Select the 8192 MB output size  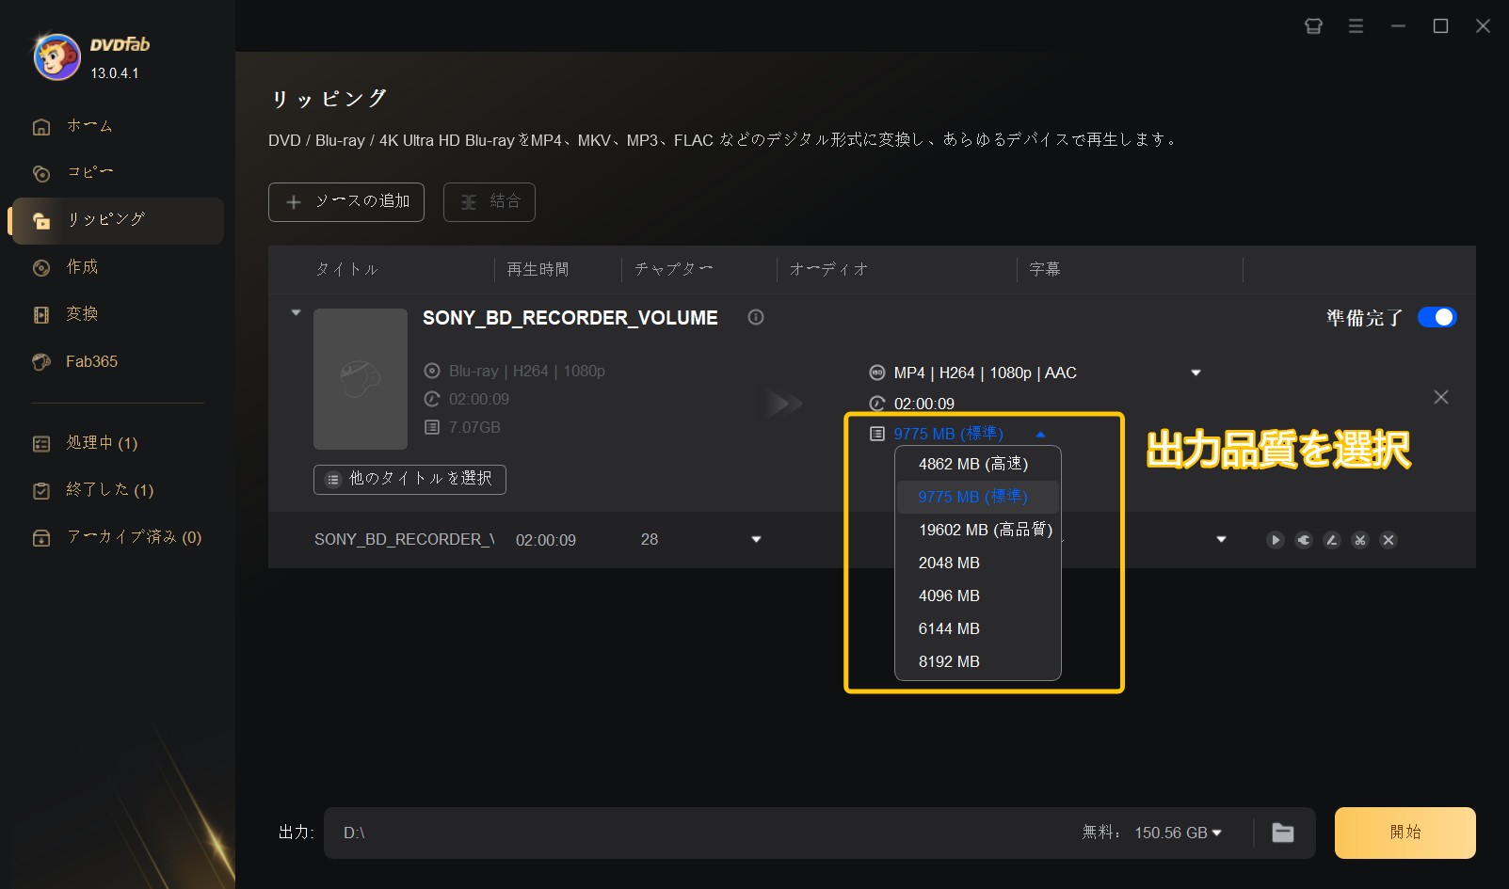tap(977, 661)
